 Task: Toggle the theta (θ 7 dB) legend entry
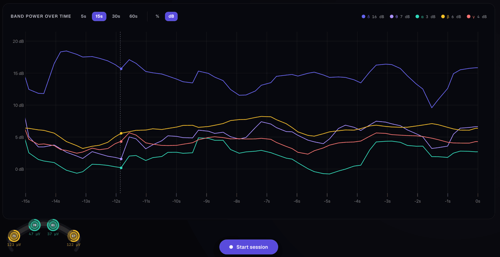400,17
